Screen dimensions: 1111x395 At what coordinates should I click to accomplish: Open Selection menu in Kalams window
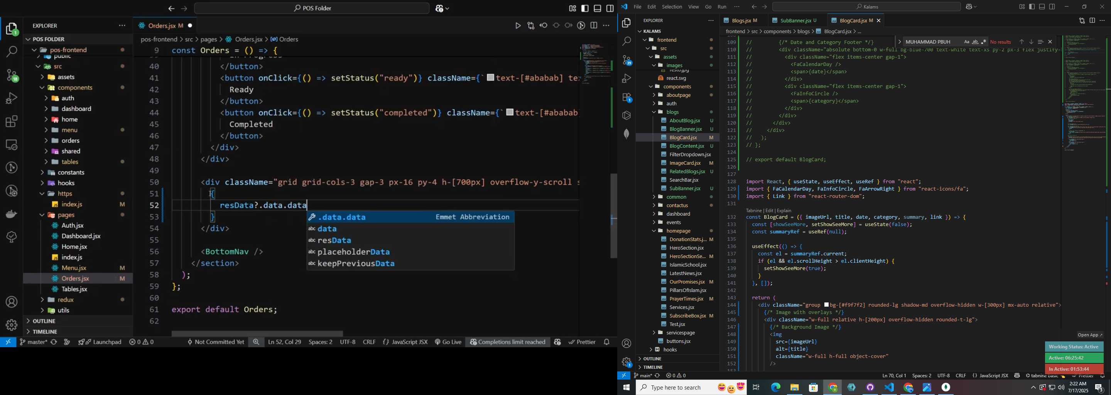tap(672, 7)
